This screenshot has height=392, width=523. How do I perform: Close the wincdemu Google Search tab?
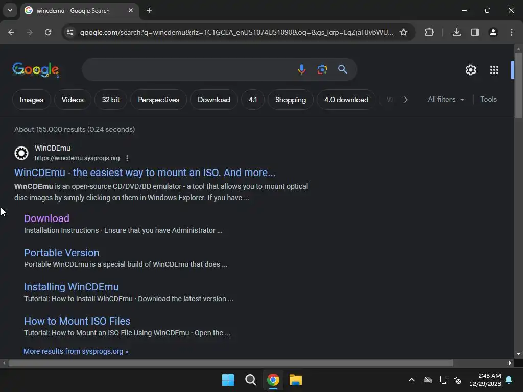[131, 10]
